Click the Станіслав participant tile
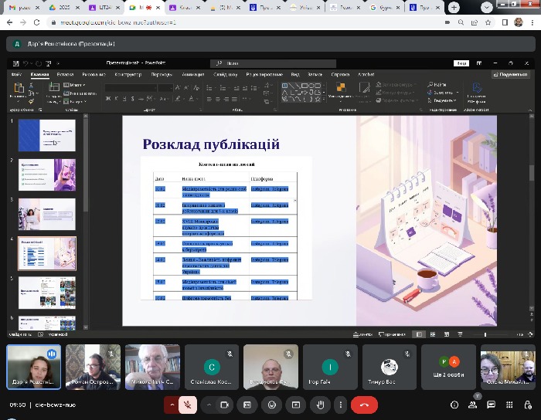Screen dimensions: 541x420 pyautogui.click(x=212, y=366)
